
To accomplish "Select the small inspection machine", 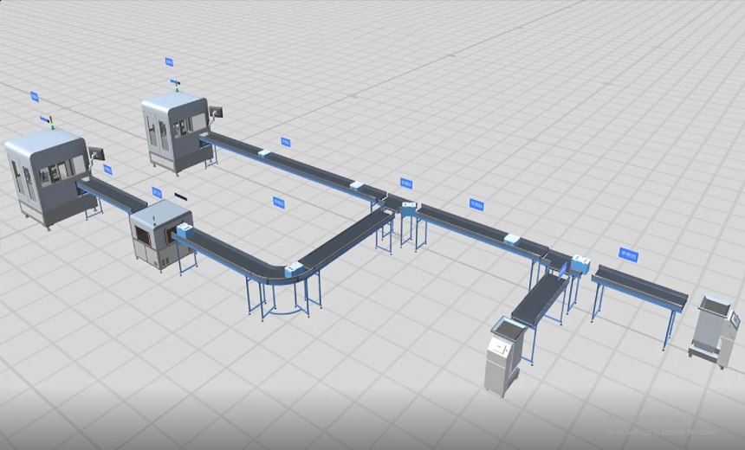I will coord(160,234).
